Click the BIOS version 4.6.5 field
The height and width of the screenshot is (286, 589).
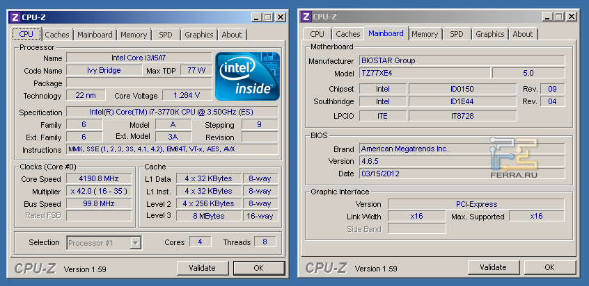pos(462,161)
